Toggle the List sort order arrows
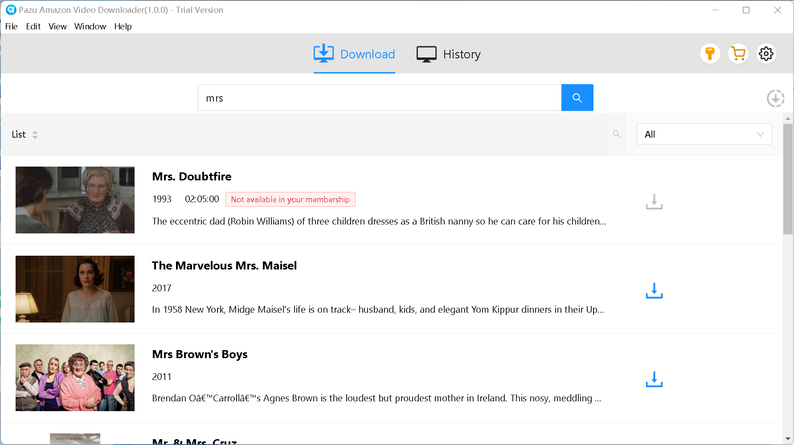This screenshot has height=445, width=794. (35, 134)
